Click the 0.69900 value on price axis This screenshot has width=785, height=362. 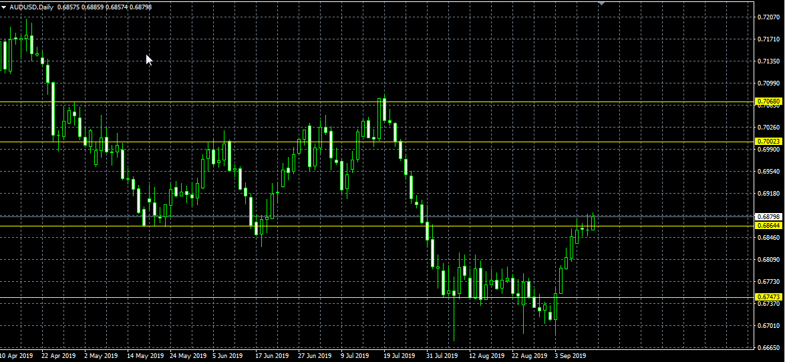point(770,150)
